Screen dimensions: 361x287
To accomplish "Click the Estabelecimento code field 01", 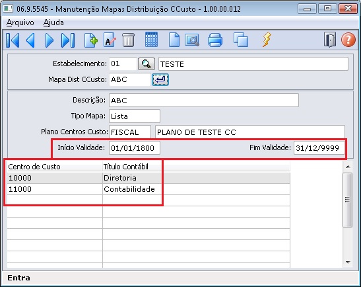I will click(x=123, y=63).
